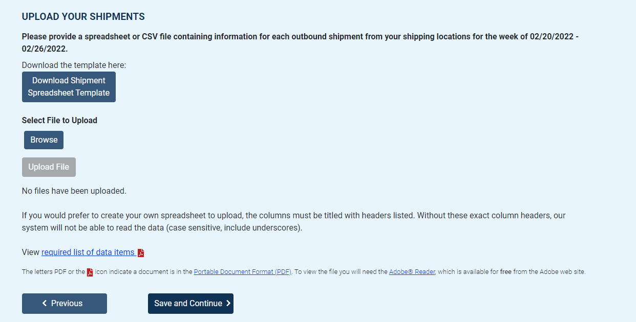Click the Select File to Upload label
This screenshot has height=322, width=636.
point(59,121)
